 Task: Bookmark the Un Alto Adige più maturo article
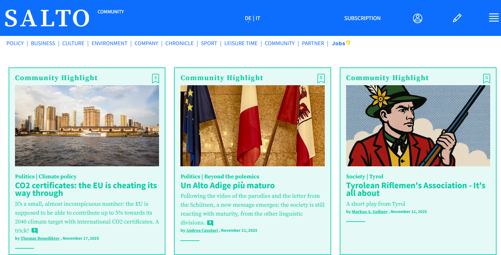pos(321,78)
